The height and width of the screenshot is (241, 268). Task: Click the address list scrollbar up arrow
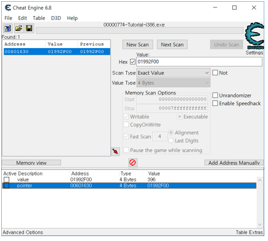click(260, 180)
